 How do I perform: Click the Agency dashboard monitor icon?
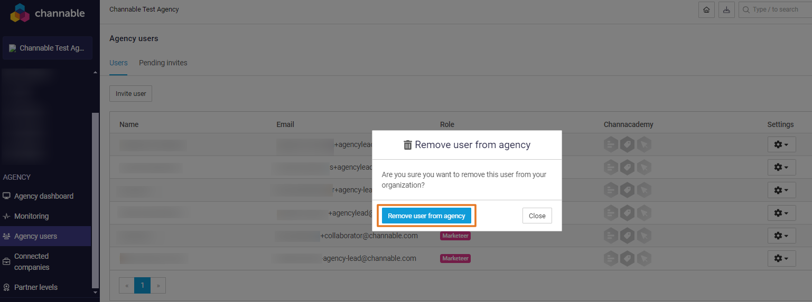[x=6, y=196]
